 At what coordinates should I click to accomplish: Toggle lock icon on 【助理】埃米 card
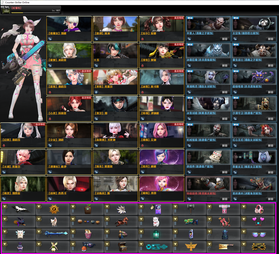coord(96,39)
